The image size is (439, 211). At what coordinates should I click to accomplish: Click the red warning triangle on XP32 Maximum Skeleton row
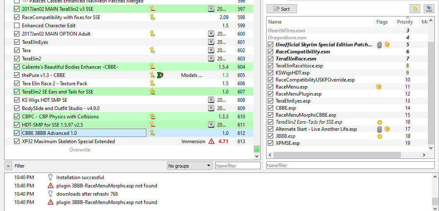[211, 141]
